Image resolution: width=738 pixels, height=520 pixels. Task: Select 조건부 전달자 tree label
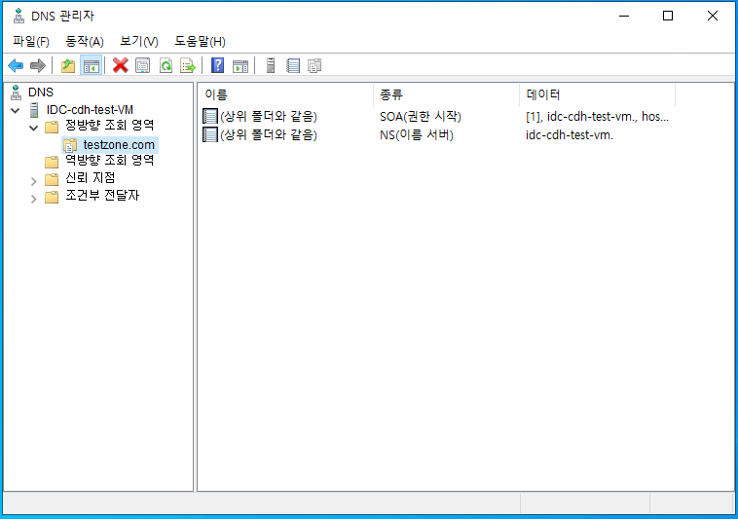pyautogui.click(x=102, y=196)
